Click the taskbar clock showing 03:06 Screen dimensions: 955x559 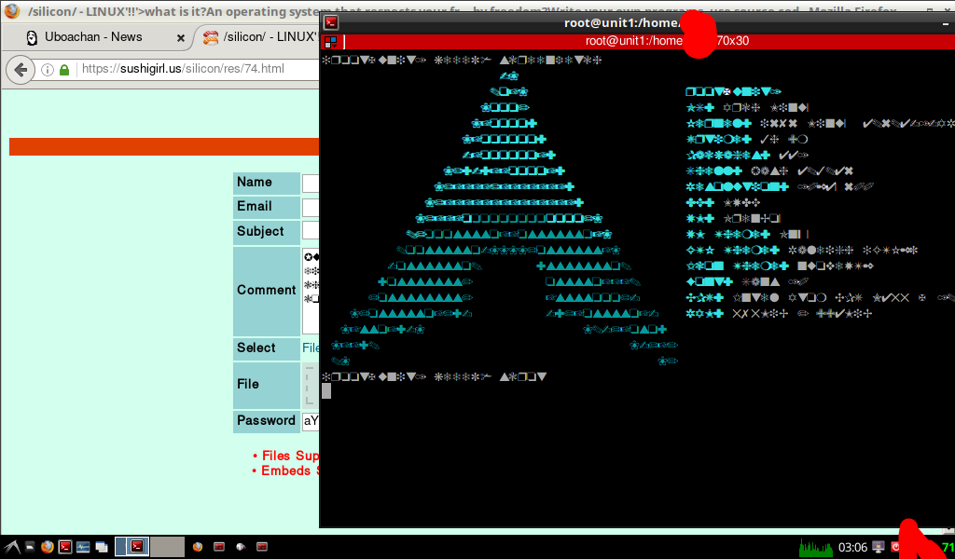(853, 547)
